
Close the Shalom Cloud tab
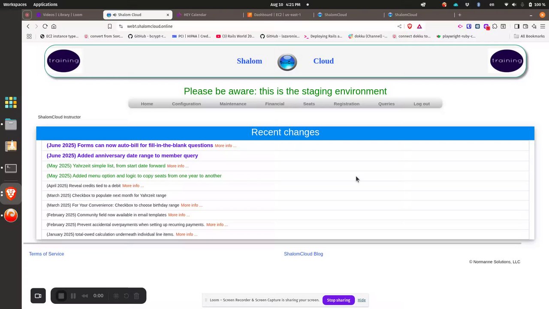168,15
